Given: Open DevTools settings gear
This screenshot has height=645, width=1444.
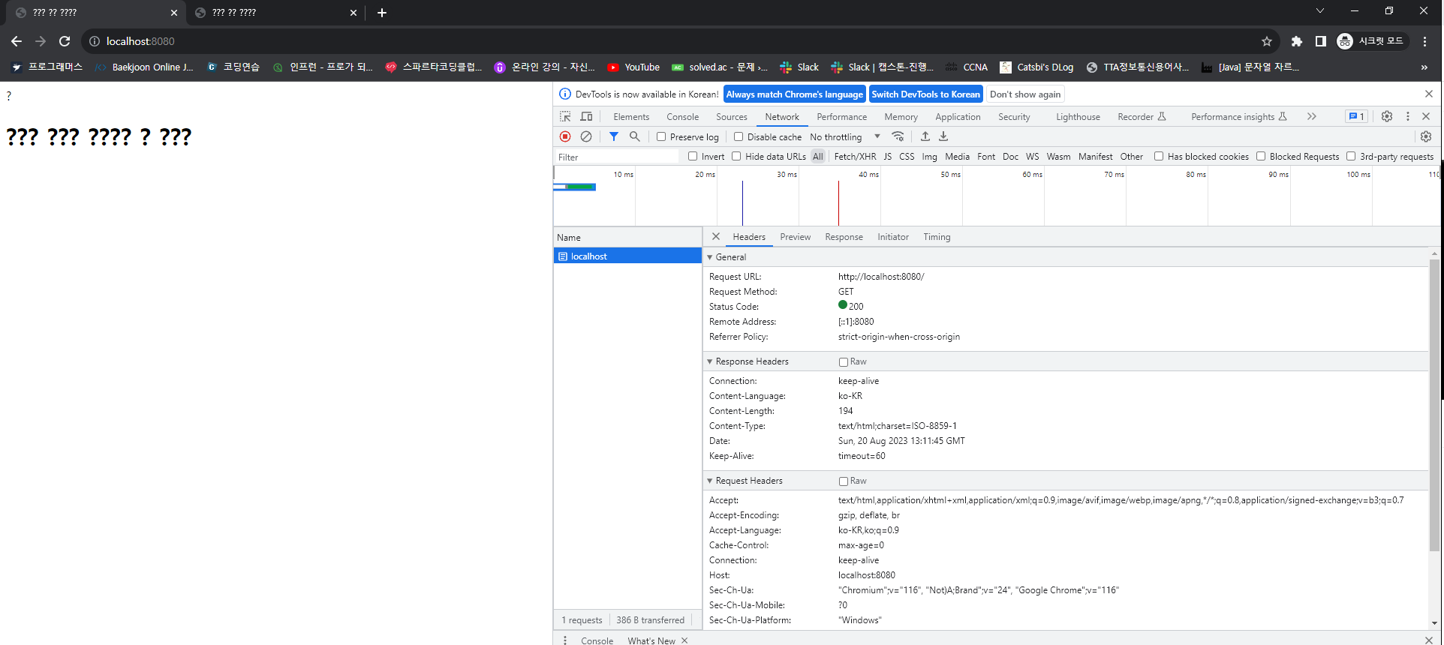Looking at the screenshot, I should coord(1387,116).
